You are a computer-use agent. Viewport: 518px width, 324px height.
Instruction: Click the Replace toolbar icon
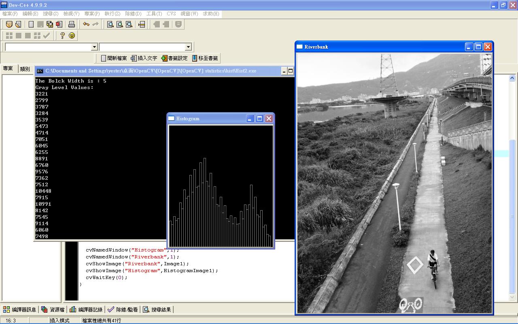click(119, 24)
